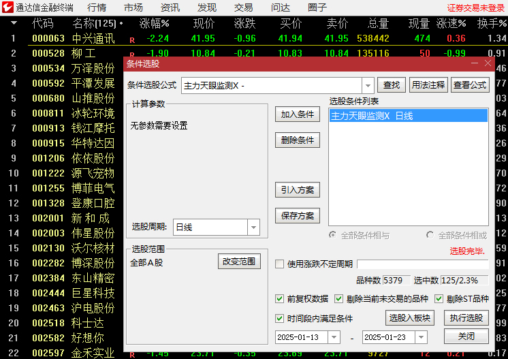This screenshot has width=508, height=359.
Task: Sort by 总量 column header
Action: 378,23
